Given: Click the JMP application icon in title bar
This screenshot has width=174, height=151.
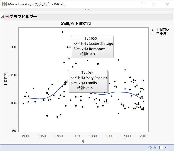Looking at the screenshot, I should (4, 4).
